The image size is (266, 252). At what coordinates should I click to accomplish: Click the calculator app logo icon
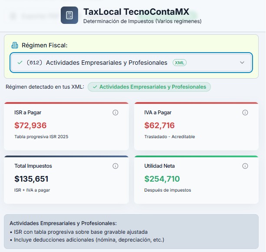pos(69,15)
